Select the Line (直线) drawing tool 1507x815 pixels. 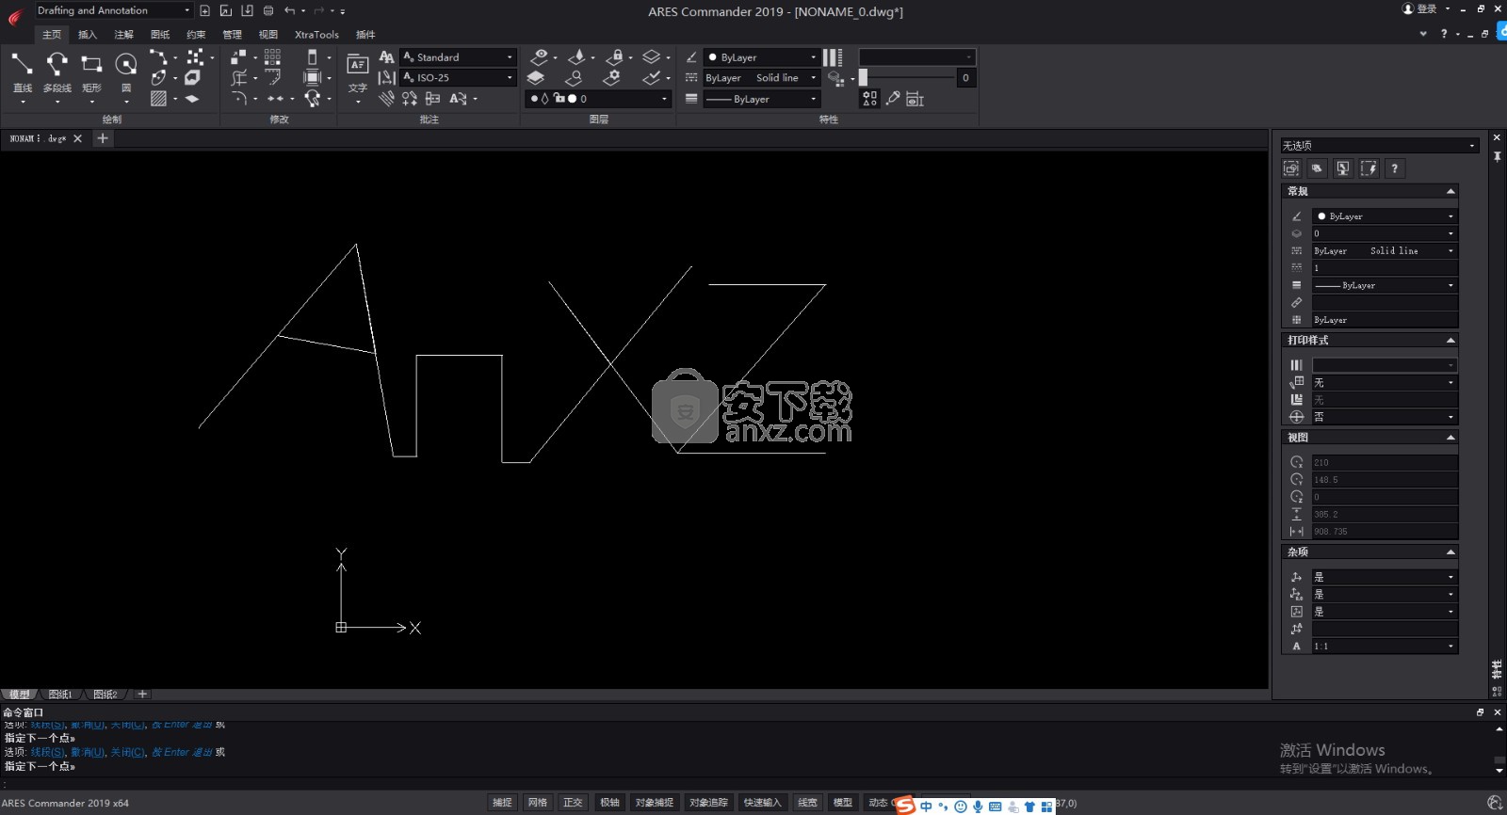coord(22,64)
